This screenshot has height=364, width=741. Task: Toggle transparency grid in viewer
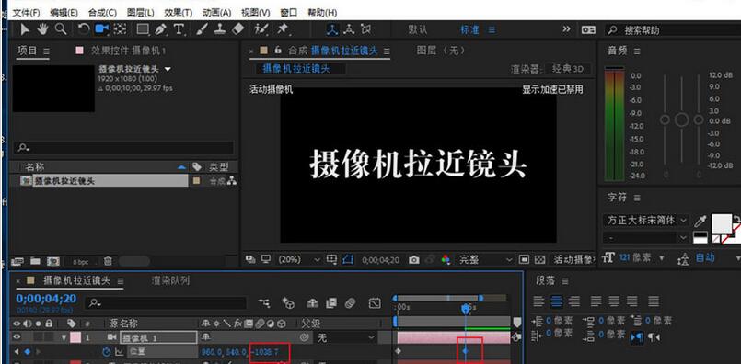539,259
